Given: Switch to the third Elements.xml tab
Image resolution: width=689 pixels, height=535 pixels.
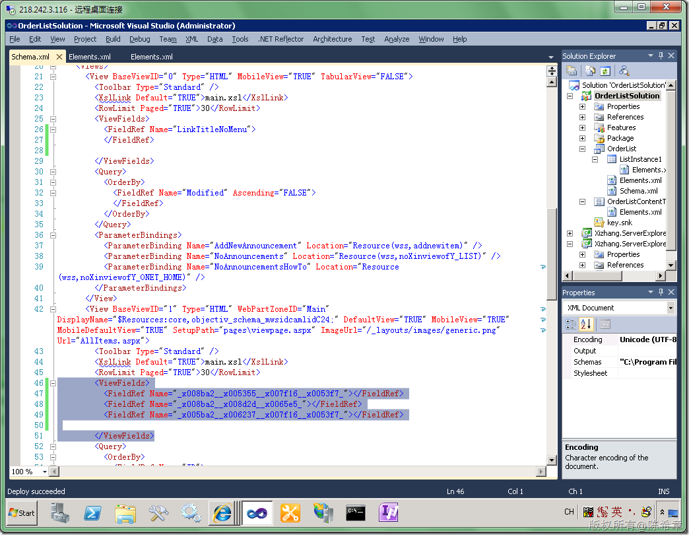Looking at the screenshot, I should [152, 57].
